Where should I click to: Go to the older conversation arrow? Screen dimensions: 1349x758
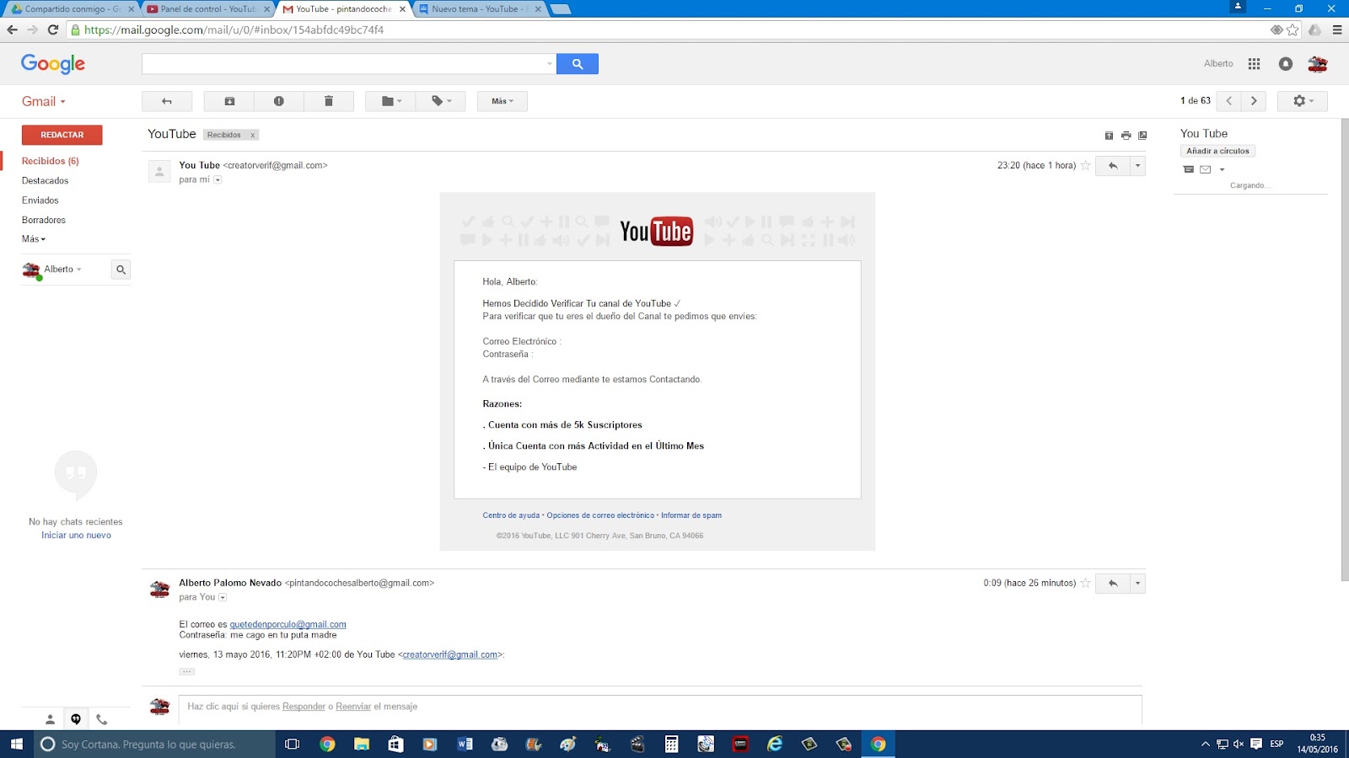(1254, 101)
